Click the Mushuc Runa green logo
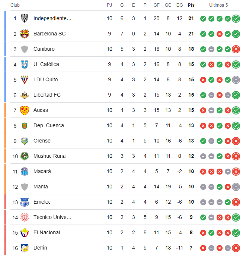This screenshot has height=260, width=246. [25, 156]
